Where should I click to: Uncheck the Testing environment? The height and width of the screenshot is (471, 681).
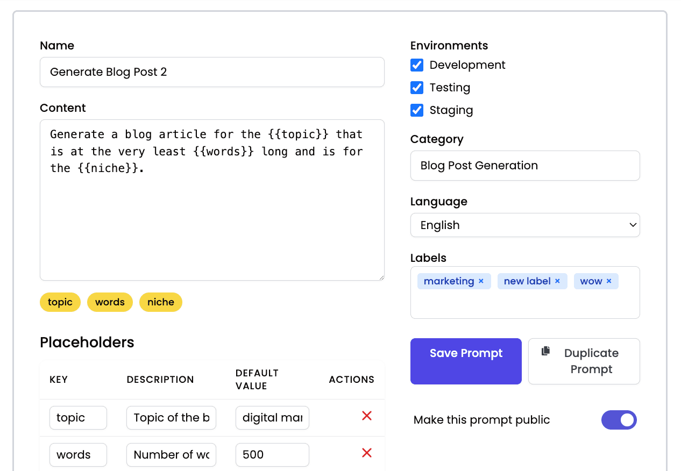417,87
